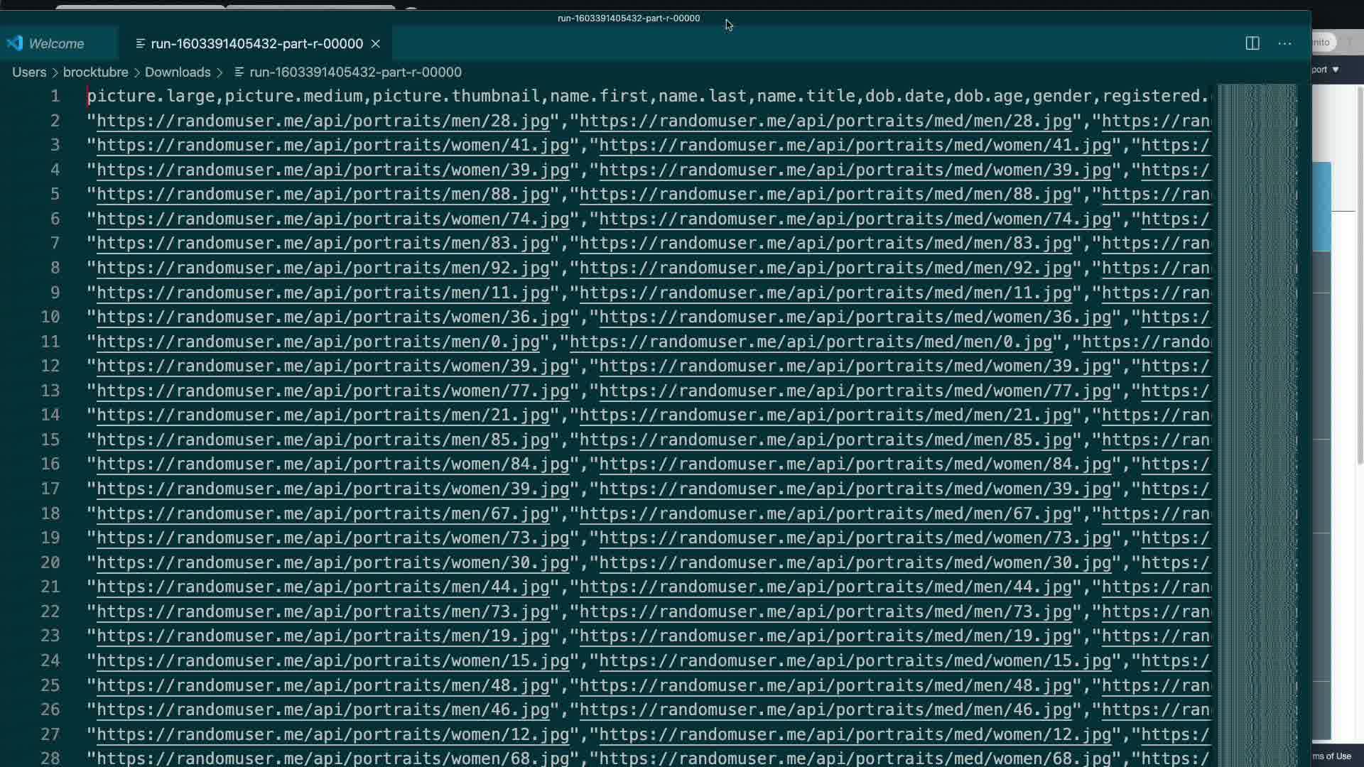
Task: Click the Split Editor Right icon
Action: click(x=1252, y=43)
